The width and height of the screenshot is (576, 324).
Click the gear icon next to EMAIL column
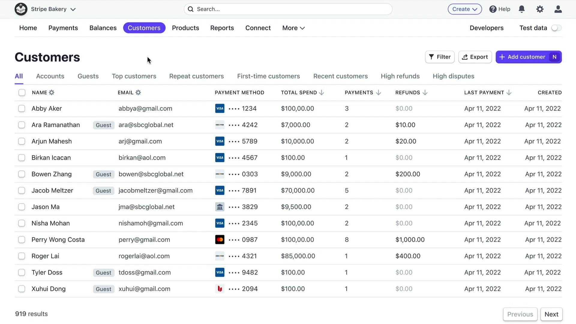click(138, 92)
